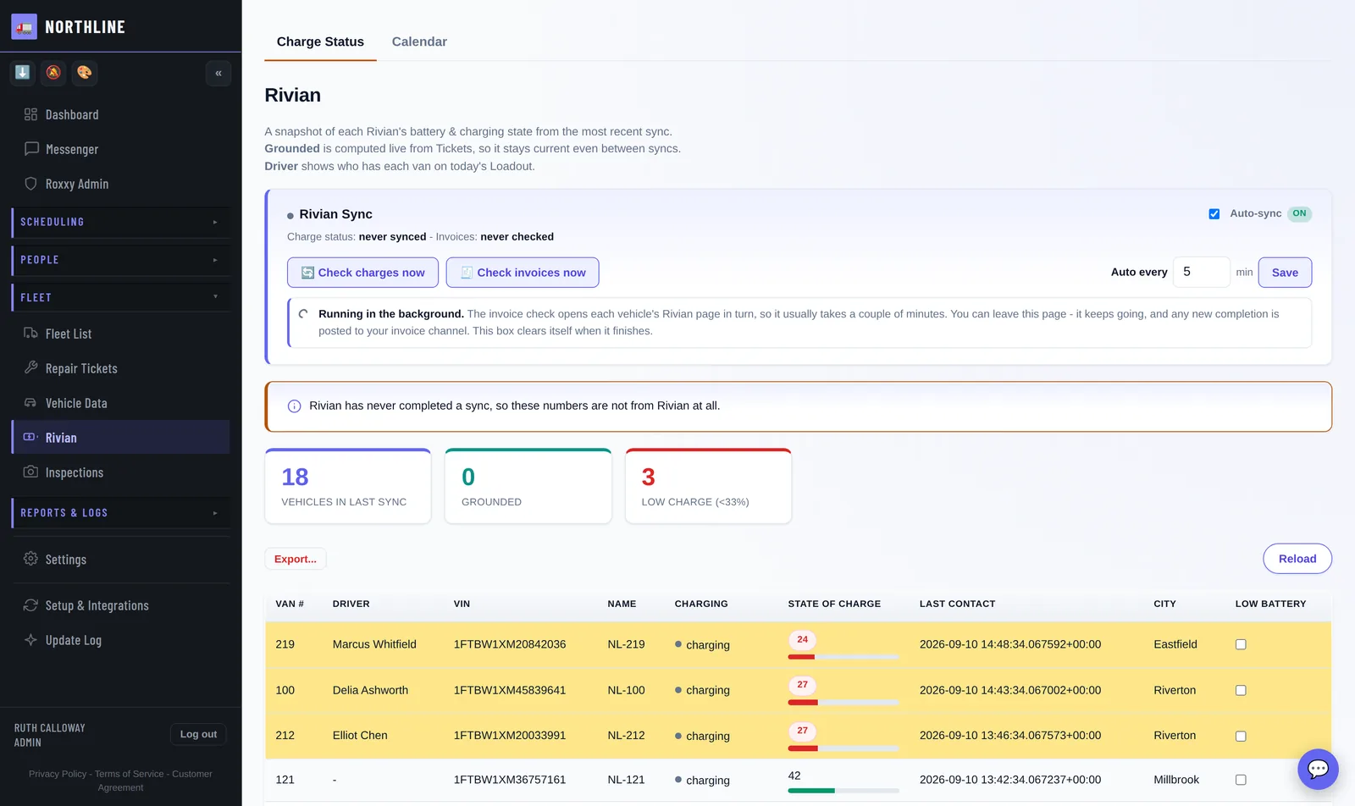Click the Vehicles in Last Sync card
This screenshot has height=806, width=1355.
click(348, 486)
